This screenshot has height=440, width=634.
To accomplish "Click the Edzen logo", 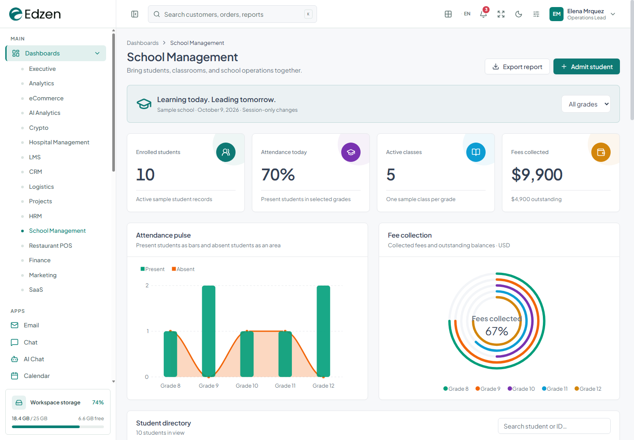I will (x=35, y=14).
